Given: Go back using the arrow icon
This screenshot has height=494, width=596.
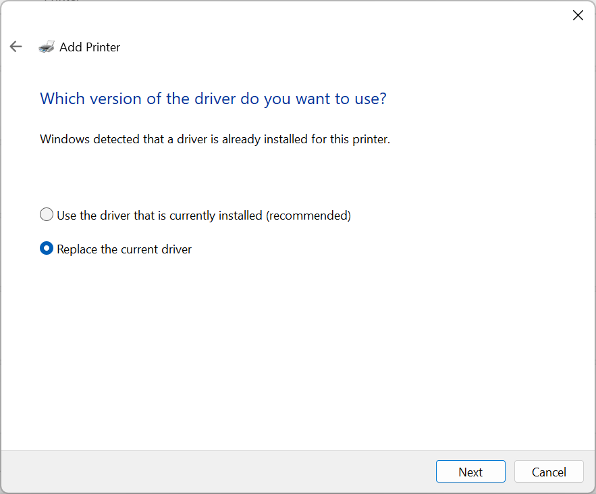Looking at the screenshot, I should [x=16, y=47].
